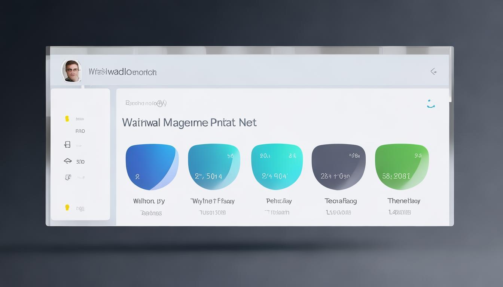
Task: Click the yellow lightbulb icon at sidebar bottom
Action: (x=67, y=207)
